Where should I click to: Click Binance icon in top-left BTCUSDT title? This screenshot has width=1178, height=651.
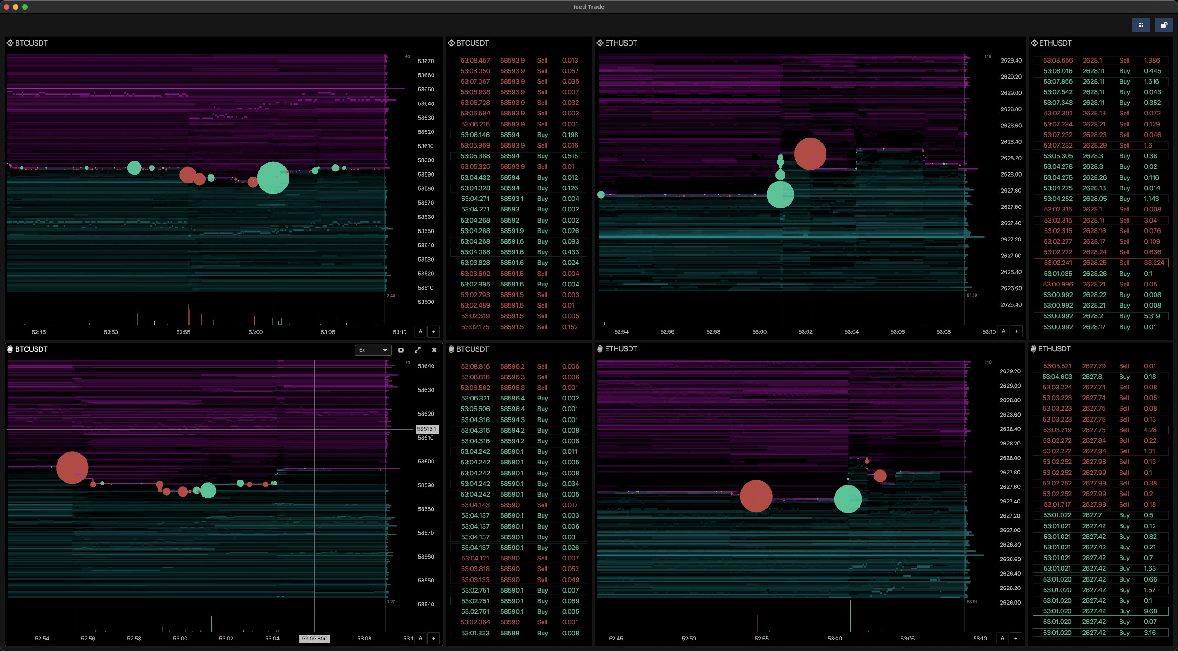coord(10,43)
